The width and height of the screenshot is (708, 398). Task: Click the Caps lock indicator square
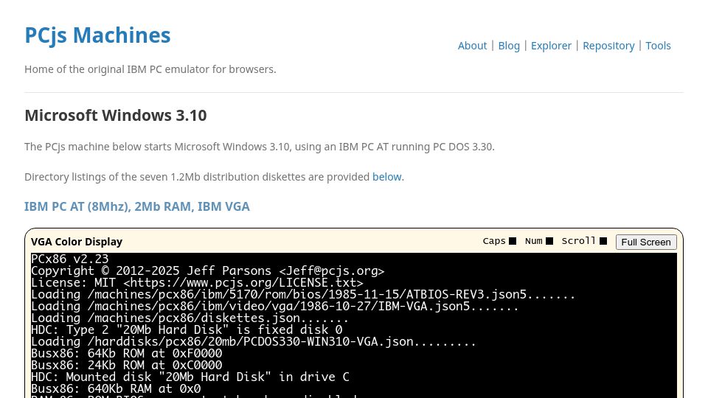[x=513, y=241]
